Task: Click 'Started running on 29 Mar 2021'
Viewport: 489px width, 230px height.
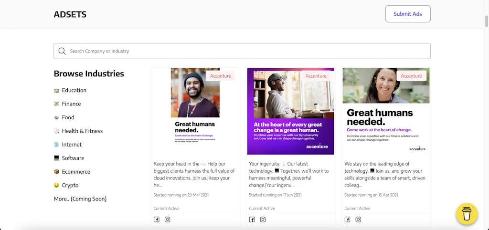Action: 181,195
